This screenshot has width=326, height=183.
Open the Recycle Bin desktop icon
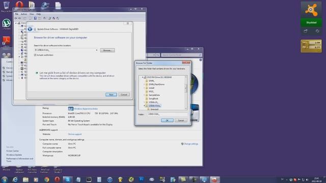(x=7, y=6)
